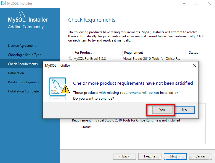
Task: Click the Requirement column header
Action: 134,53
